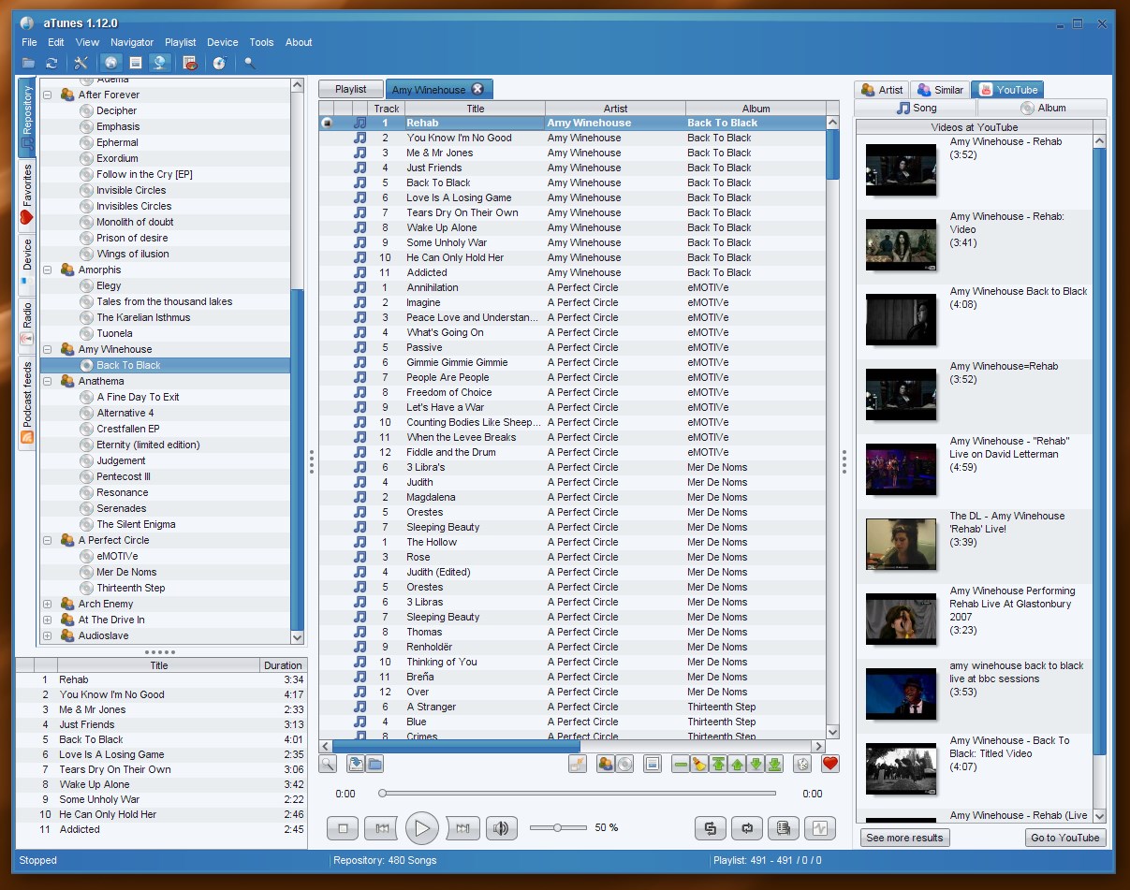
Task: Click the refresh repository icon in the toolbar
Action: tap(52, 63)
